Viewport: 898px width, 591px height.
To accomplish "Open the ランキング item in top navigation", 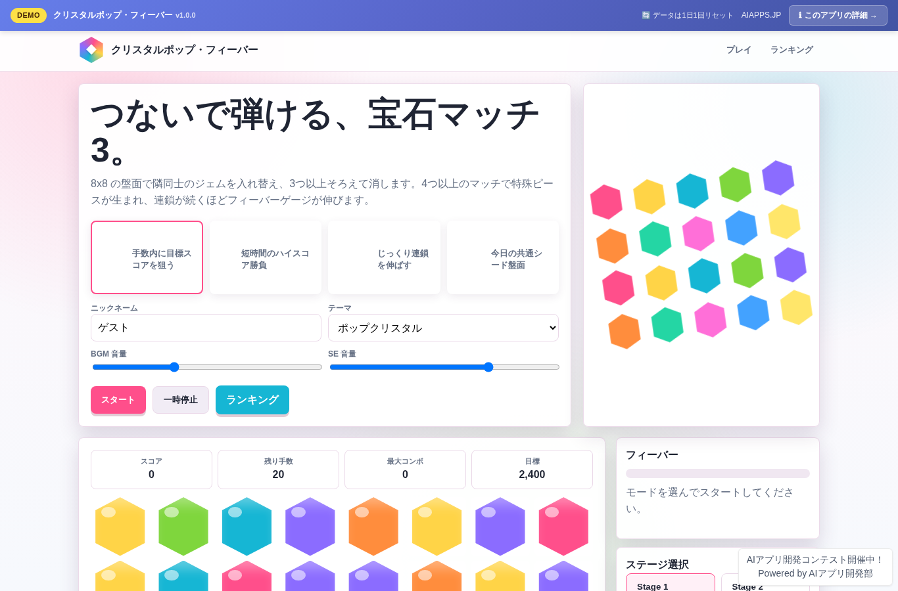I will (792, 50).
